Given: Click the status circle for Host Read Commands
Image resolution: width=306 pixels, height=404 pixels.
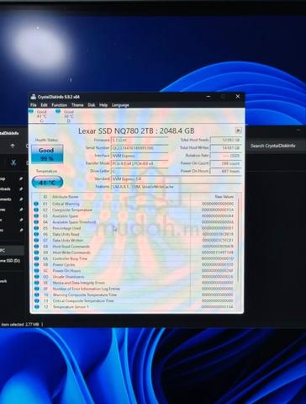Looking at the screenshot, I should pyautogui.click(x=36, y=247).
